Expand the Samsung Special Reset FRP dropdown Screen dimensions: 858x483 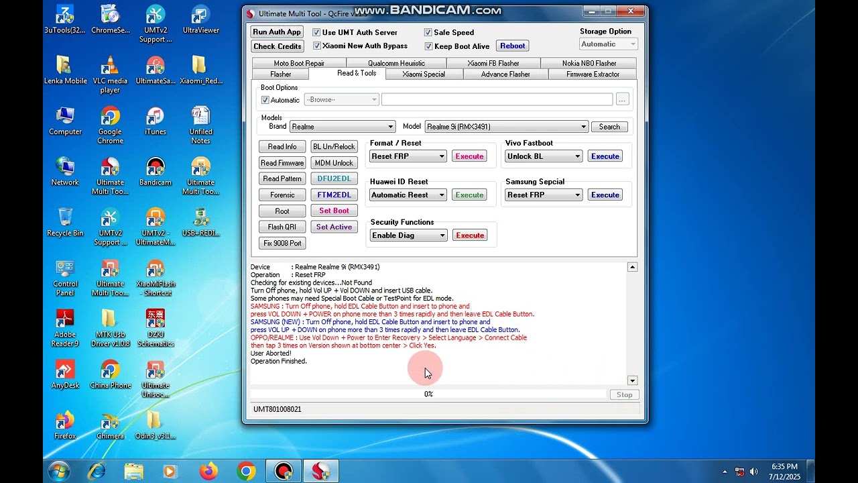[544, 195]
